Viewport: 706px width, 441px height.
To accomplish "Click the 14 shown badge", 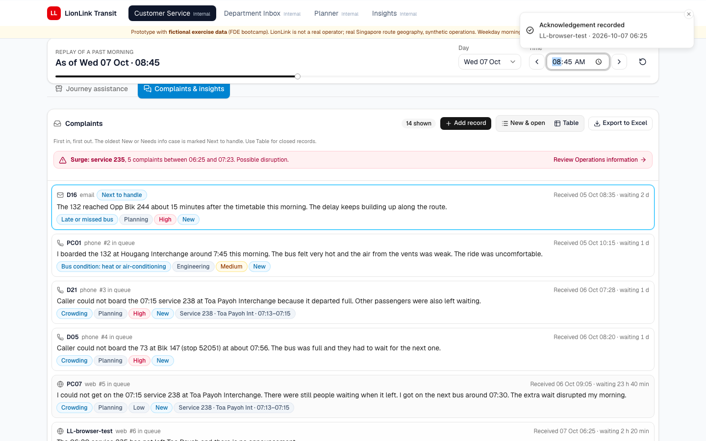I will tap(419, 123).
